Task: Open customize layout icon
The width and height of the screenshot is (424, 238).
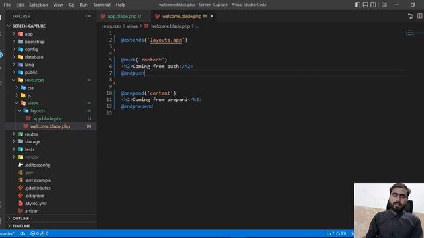Action: (x=384, y=5)
